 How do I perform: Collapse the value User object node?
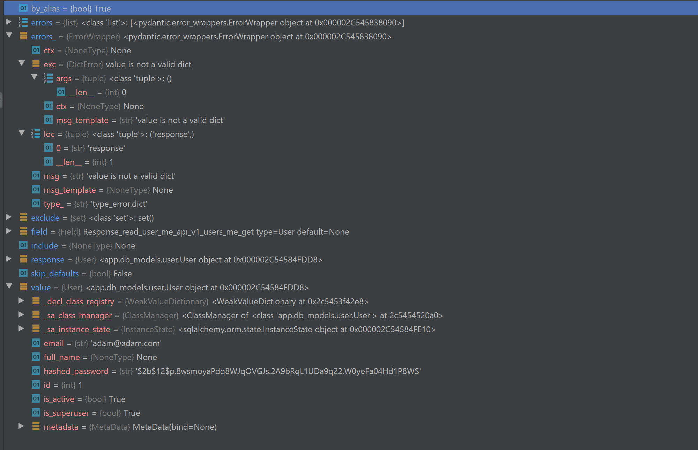(x=9, y=287)
